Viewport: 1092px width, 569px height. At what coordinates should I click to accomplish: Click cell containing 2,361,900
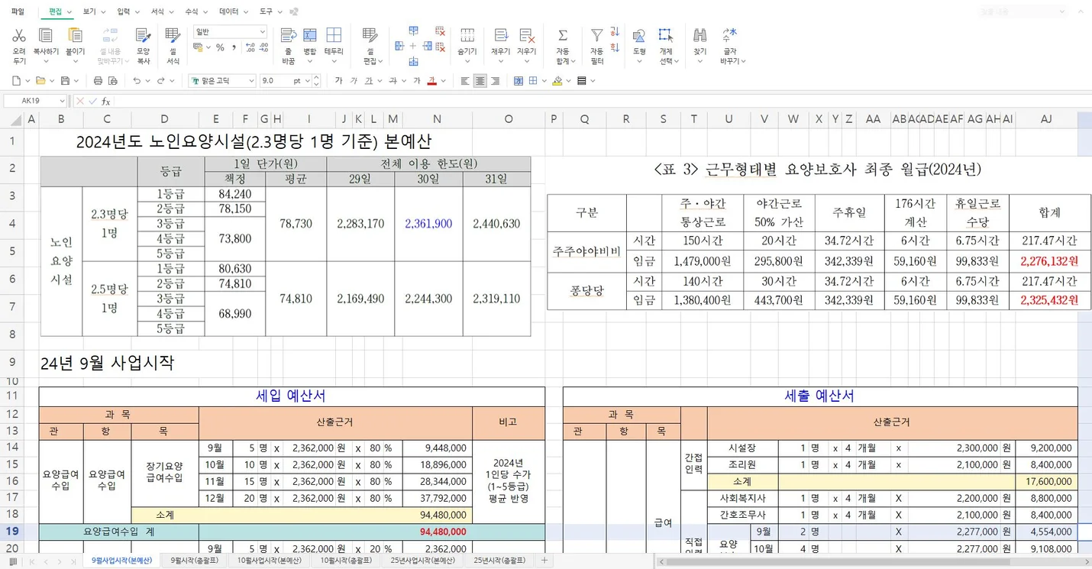coord(428,224)
